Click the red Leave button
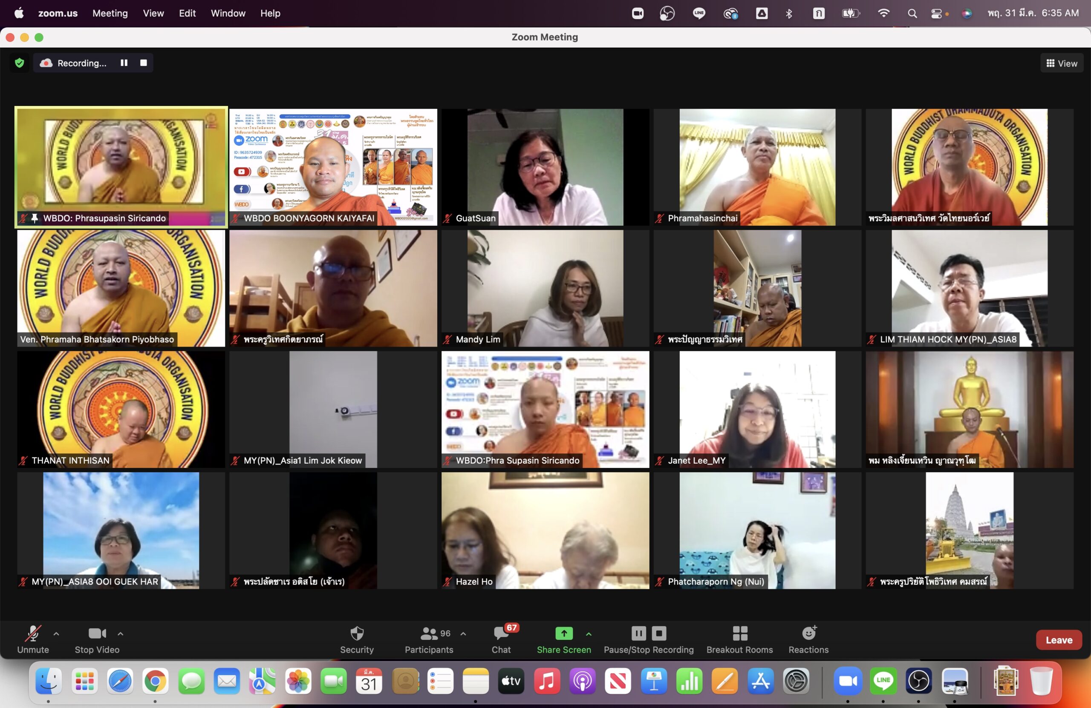 pyautogui.click(x=1059, y=640)
